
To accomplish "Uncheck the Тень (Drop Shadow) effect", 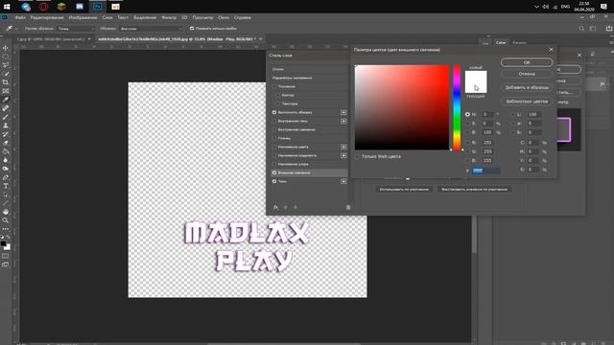I will click(x=274, y=181).
